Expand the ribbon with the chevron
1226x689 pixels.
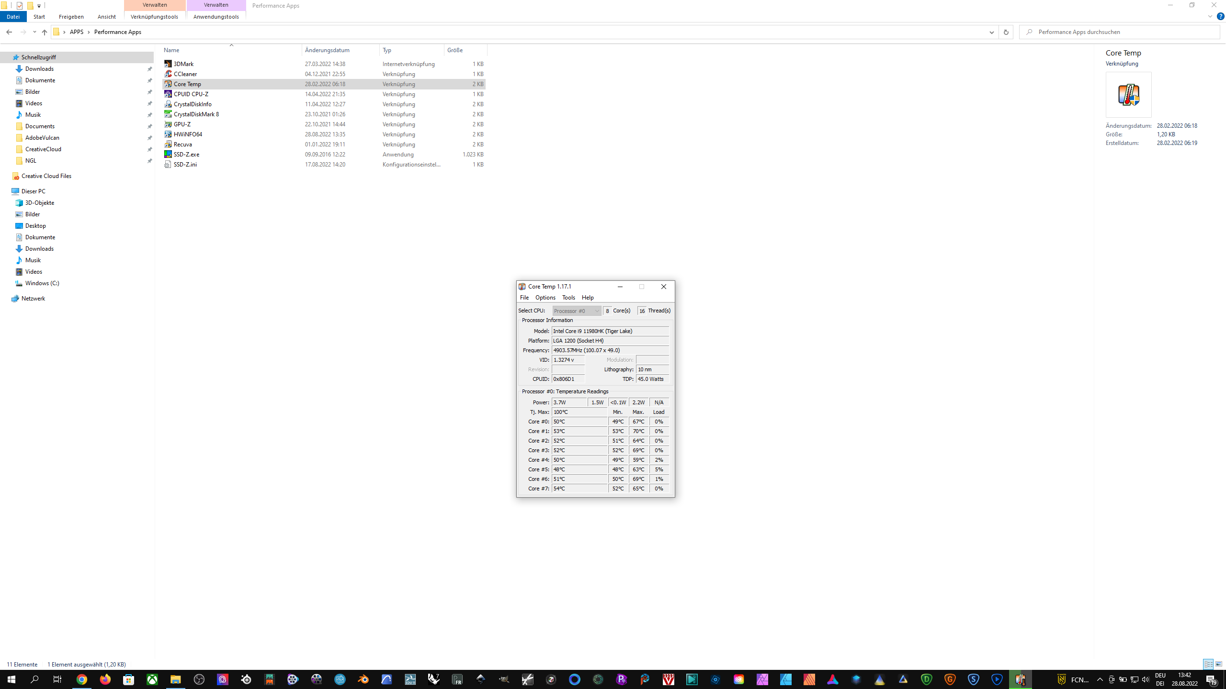[1210, 16]
